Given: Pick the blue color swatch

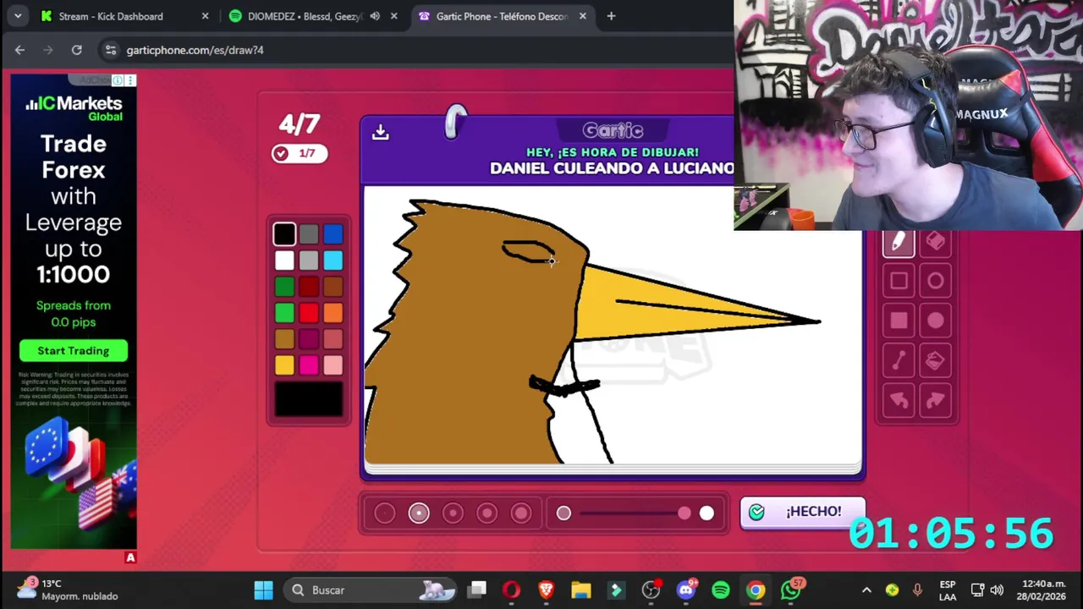Looking at the screenshot, I should pos(333,234).
